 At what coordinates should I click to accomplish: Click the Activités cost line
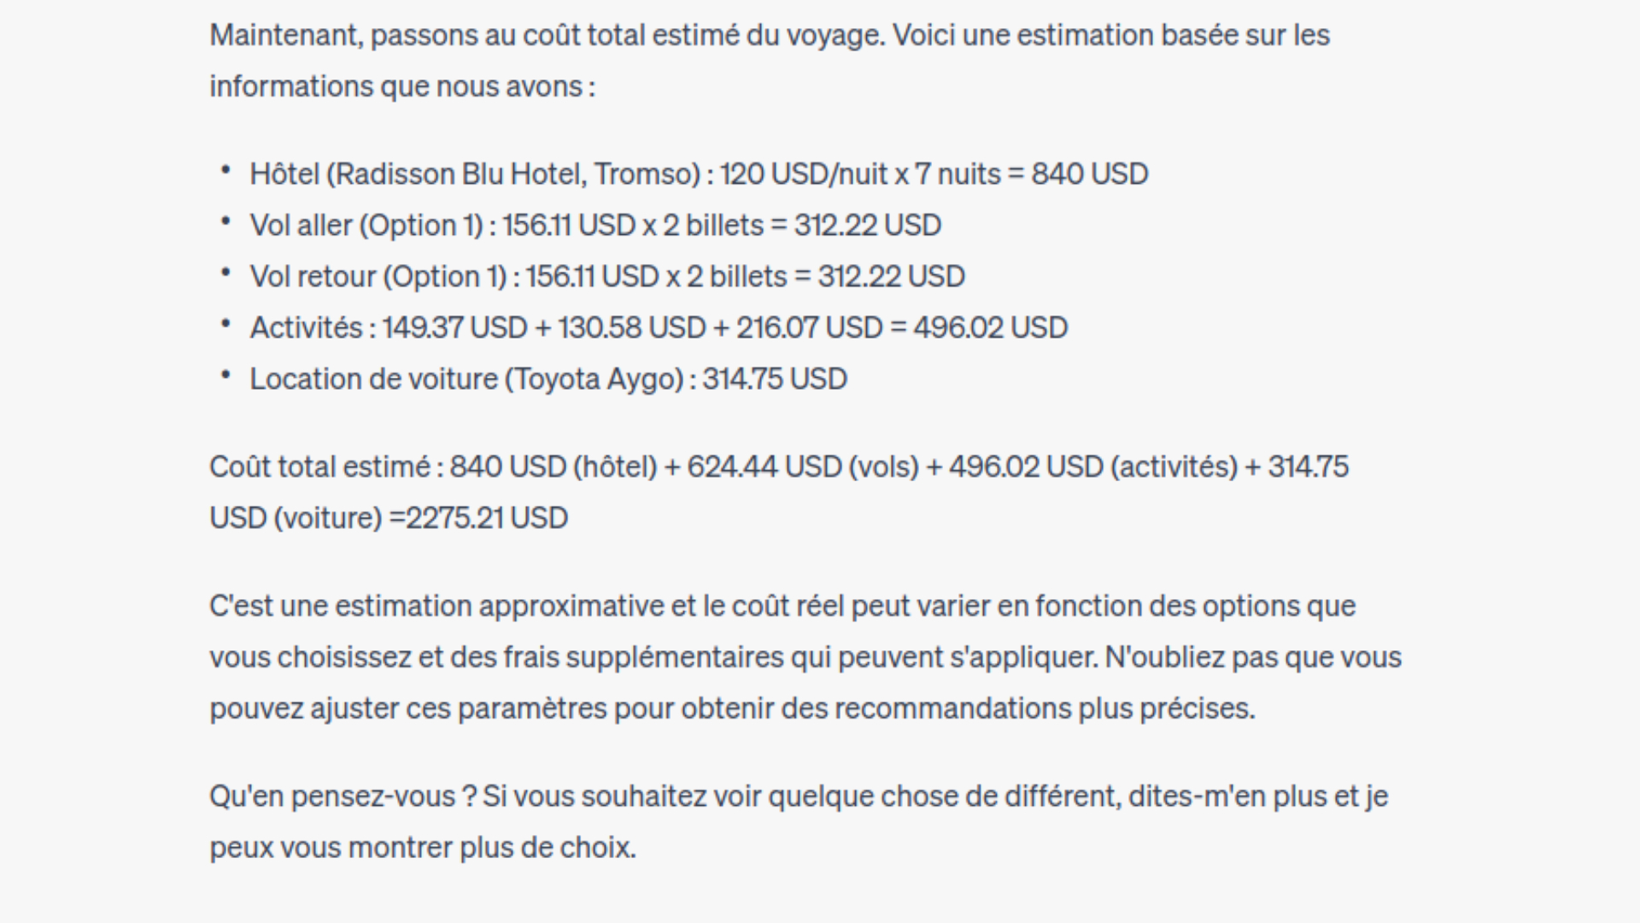tap(659, 328)
